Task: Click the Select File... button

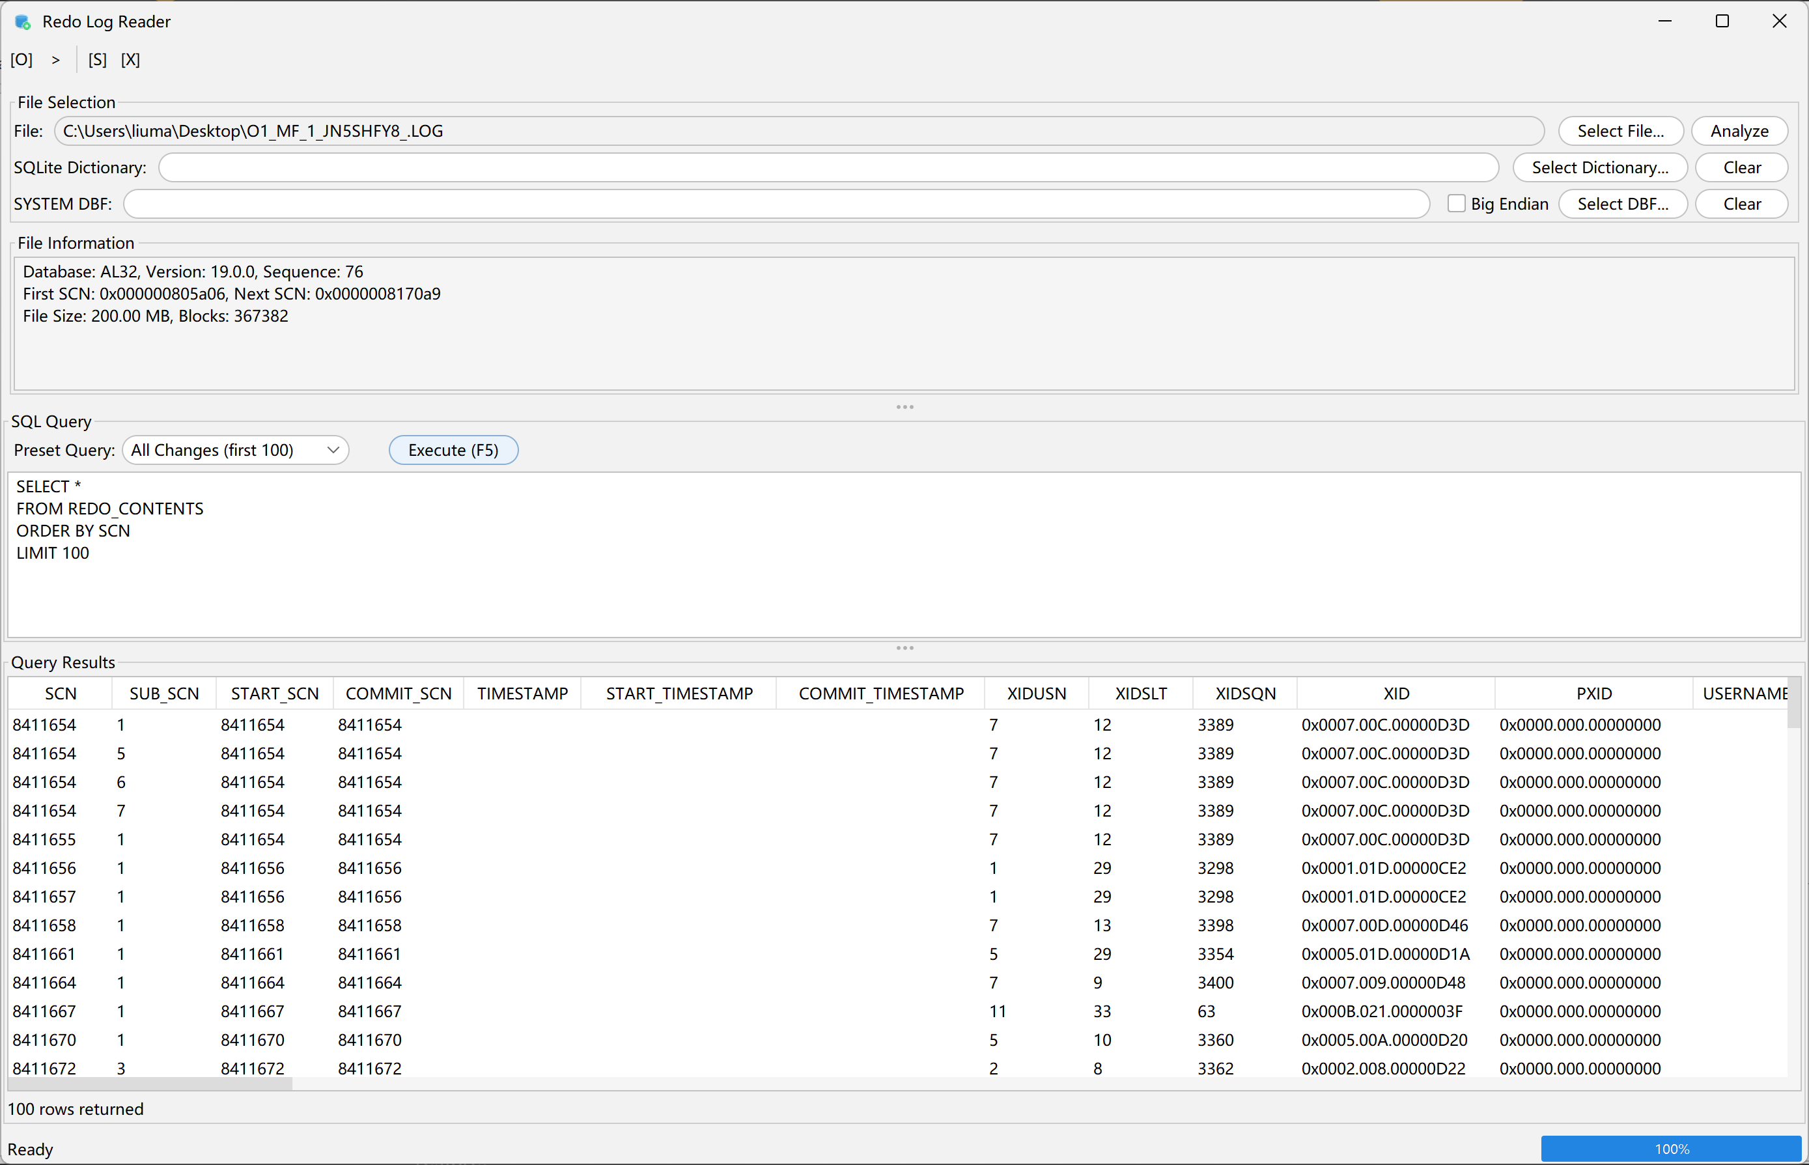Action: [1621, 131]
